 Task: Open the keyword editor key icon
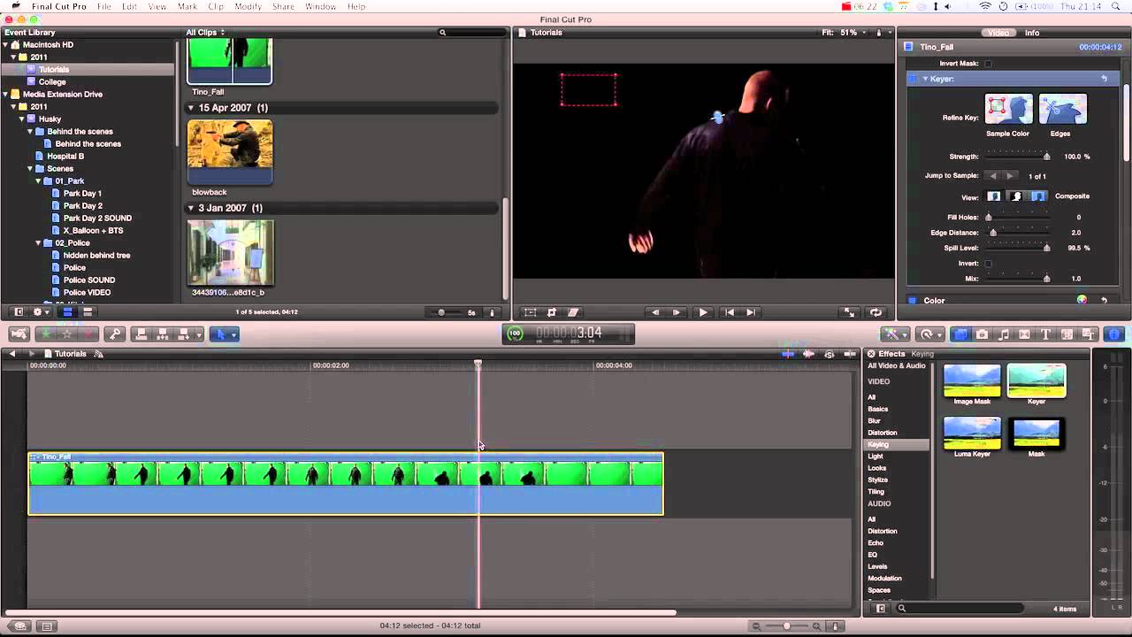pos(114,334)
